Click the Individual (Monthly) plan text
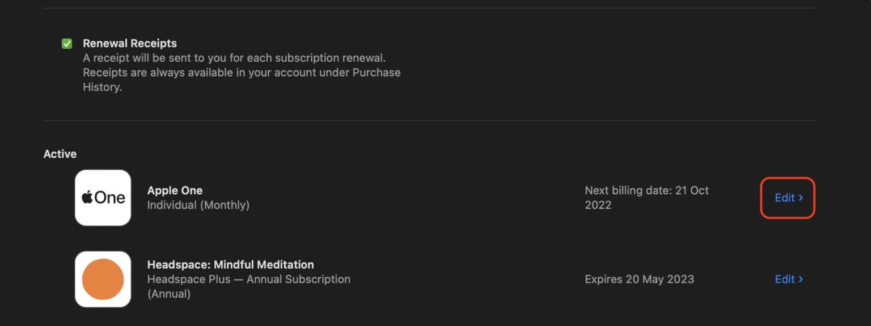871x326 pixels. (x=198, y=205)
